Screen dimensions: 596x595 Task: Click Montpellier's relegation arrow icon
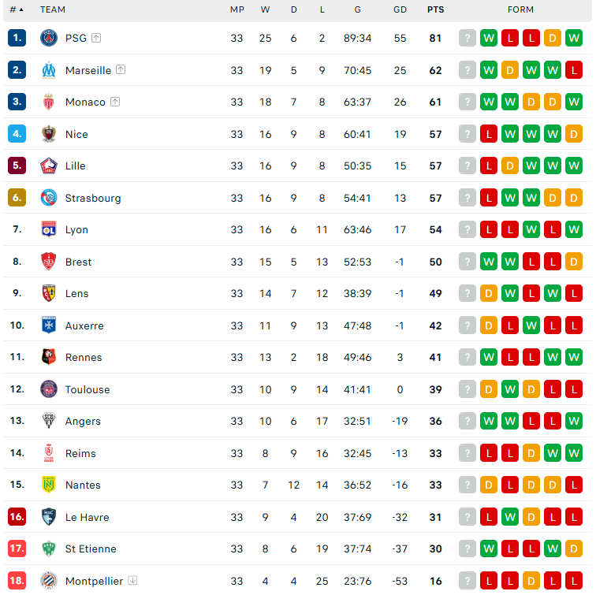click(x=132, y=580)
